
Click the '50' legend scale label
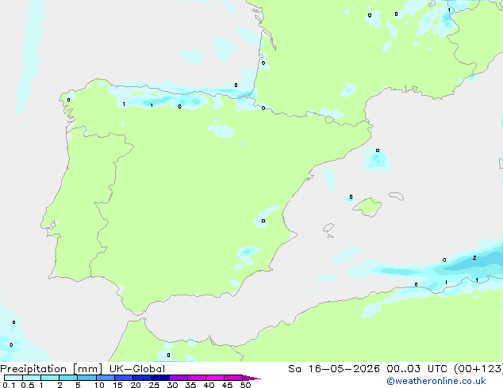[x=245, y=385]
